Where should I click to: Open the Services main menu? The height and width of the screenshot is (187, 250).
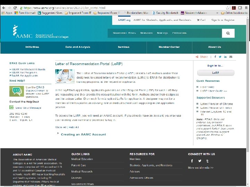124,47
